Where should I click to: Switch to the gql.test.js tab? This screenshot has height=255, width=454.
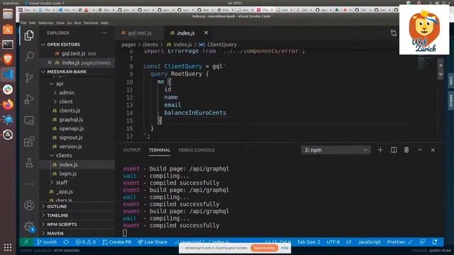coord(139,33)
